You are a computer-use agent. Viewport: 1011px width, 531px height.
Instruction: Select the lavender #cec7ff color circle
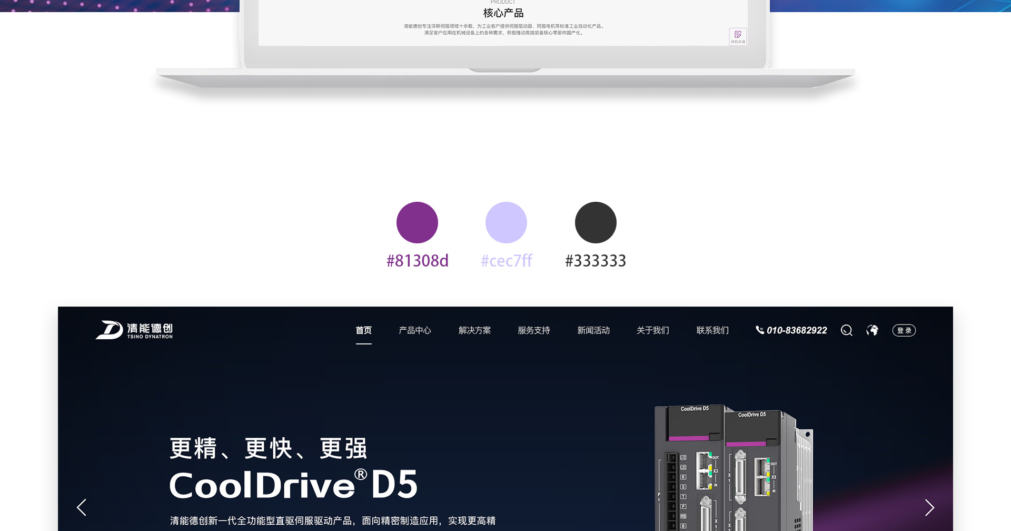506,222
